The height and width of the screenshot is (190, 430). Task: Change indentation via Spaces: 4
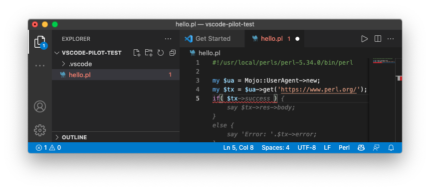pyautogui.click(x=275, y=148)
